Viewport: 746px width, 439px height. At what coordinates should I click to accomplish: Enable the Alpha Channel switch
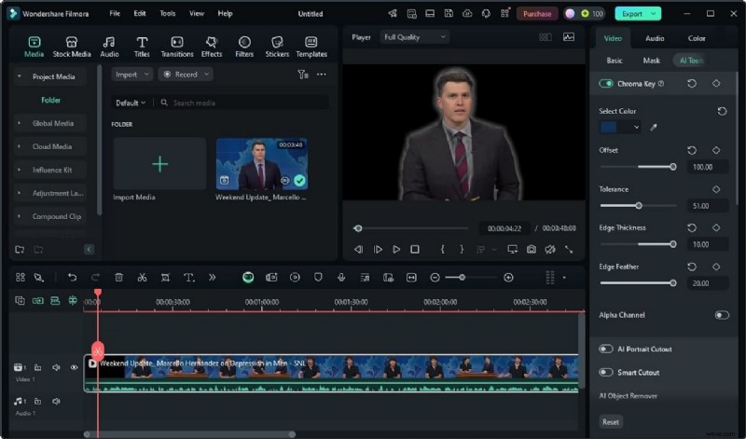(x=721, y=315)
